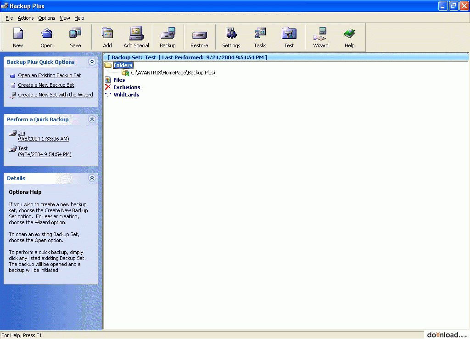
Task: Click the Test toolbar icon
Action: [x=289, y=34]
